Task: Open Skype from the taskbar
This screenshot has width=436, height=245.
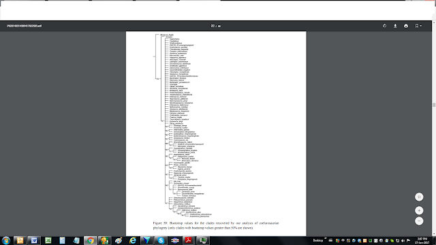Action: click(x=161, y=240)
